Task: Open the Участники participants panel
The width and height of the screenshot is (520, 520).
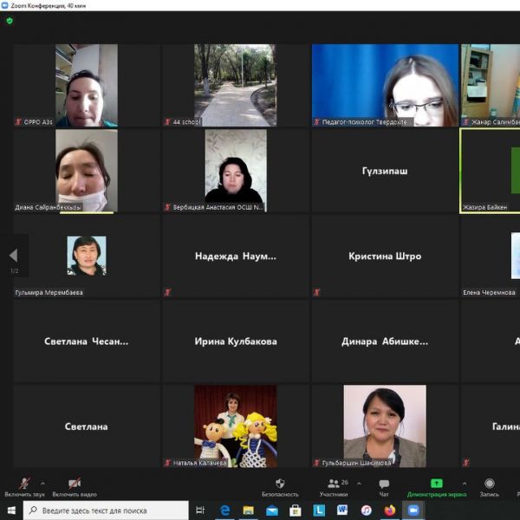Action: pos(334,487)
